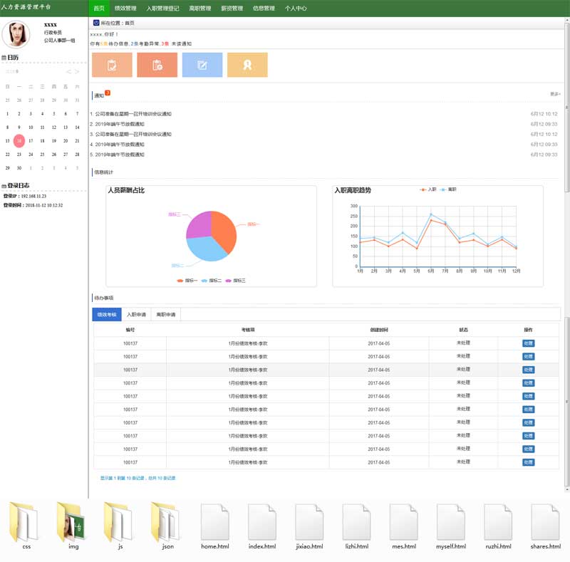The width and height of the screenshot is (570, 562).
Task: Click the blue edit-pencil shortcut tile
Action: 202,65
